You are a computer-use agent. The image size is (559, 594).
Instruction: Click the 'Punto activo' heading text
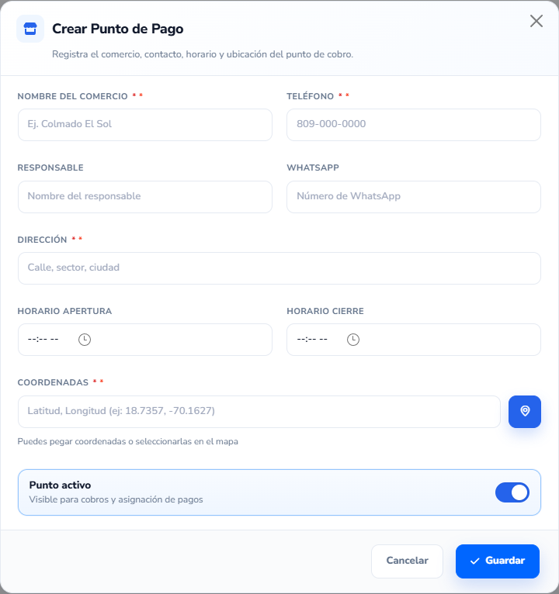[60, 485]
